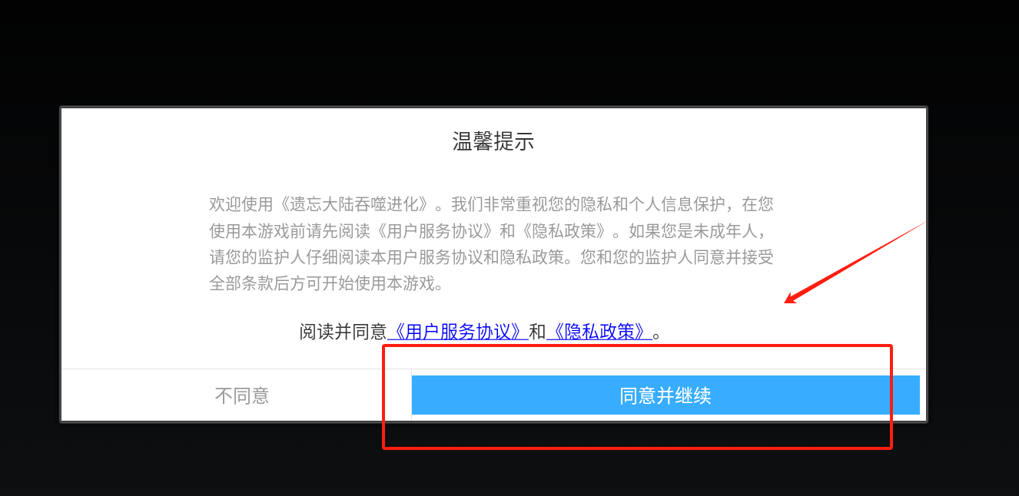Viewport: 1019px width, 496px height.
Task: Click the 阅读并同意 text before the links
Action: (x=343, y=332)
